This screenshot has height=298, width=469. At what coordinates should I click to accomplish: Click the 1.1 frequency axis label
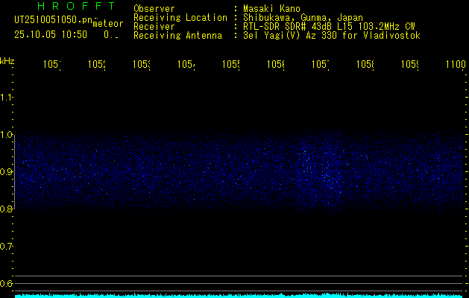pyautogui.click(x=7, y=98)
